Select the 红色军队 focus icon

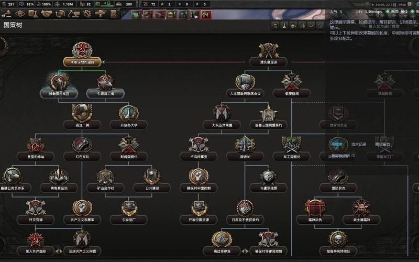[x=82, y=144]
